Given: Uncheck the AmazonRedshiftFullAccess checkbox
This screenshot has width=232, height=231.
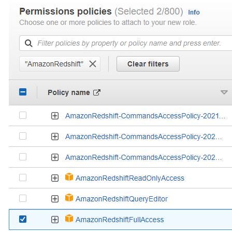Looking at the screenshot, I should pyautogui.click(x=23, y=219).
